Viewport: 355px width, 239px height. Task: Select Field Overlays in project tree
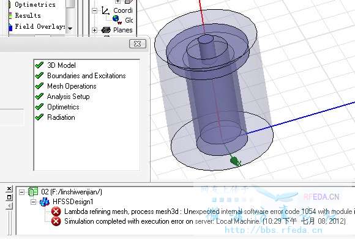pos(40,26)
